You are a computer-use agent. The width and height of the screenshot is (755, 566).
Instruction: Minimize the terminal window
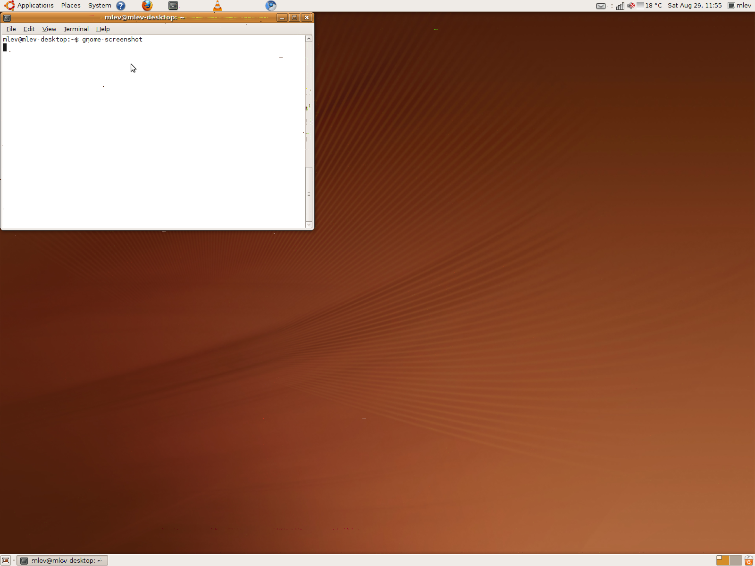pyautogui.click(x=282, y=17)
